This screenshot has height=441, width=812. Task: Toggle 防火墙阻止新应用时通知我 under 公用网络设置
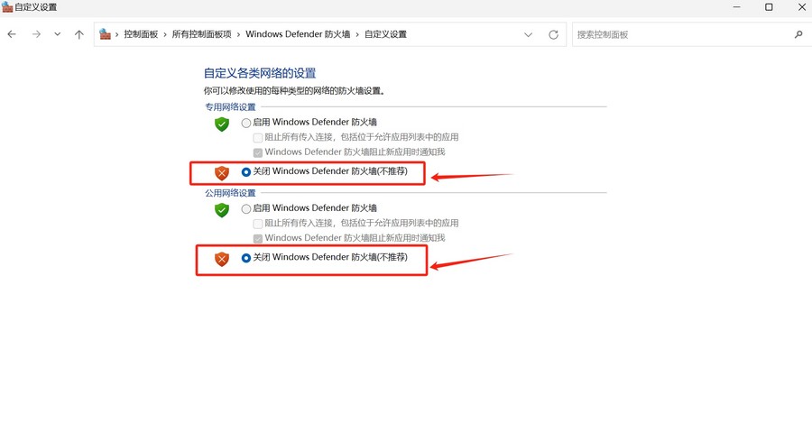point(257,239)
